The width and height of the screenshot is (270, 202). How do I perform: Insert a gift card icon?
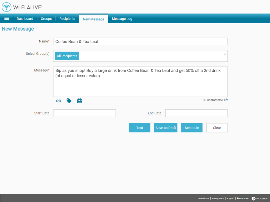[x=80, y=101]
